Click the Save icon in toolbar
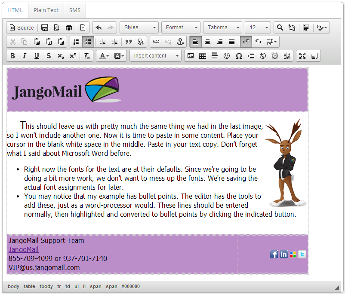The height and width of the screenshot is (294, 345). pos(45,27)
